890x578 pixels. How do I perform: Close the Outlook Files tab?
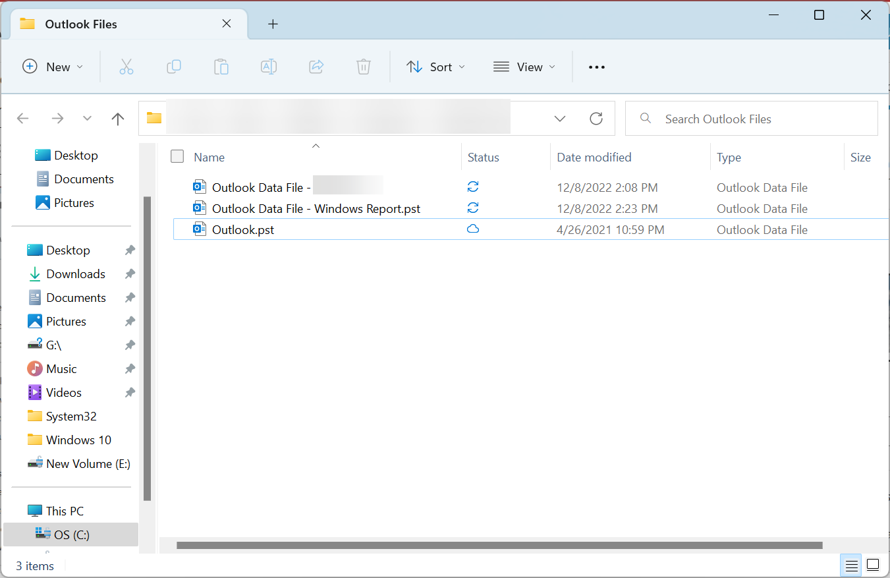[x=227, y=24]
